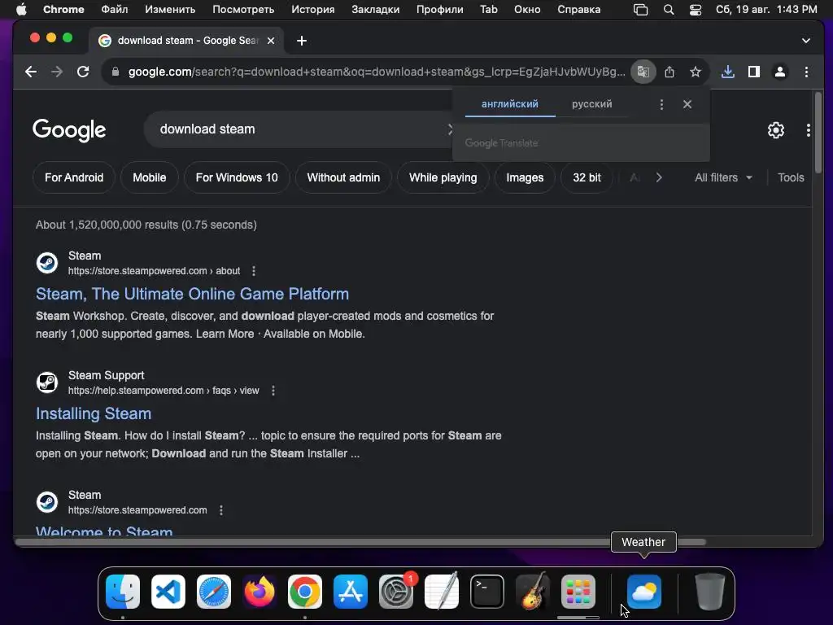Open options for Steam Support result
The width and height of the screenshot is (833, 625).
pyautogui.click(x=273, y=391)
